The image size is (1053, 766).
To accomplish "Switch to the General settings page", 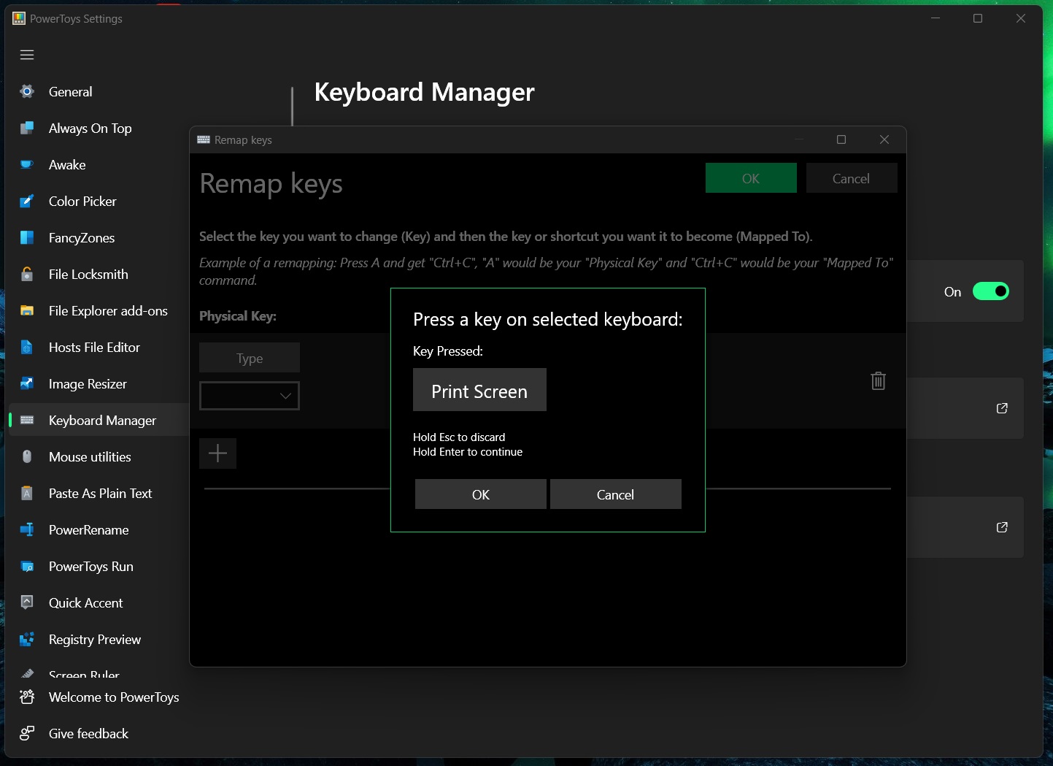I will [27, 91].
